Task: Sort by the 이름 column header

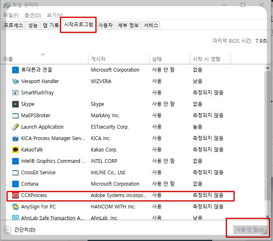Action: click(x=44, y=59)
